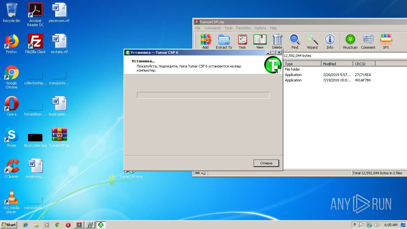Image resolution: width=407 pixels, height=229 pixels.
Task: Click the Firefox desktop icon
Action: click(11, 44)
